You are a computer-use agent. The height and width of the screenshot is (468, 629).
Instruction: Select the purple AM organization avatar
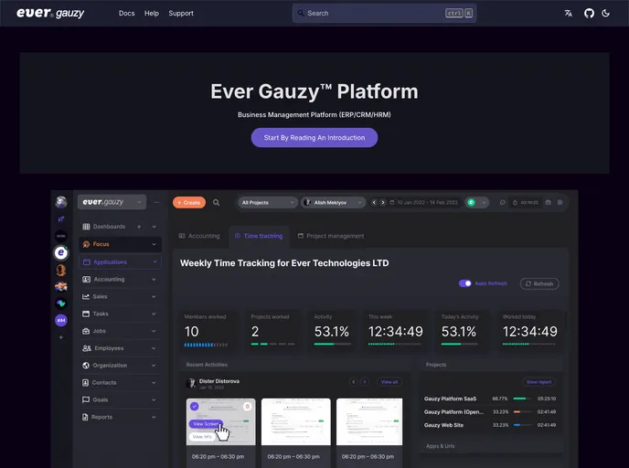pyautogui.click(x=61, y=320)
